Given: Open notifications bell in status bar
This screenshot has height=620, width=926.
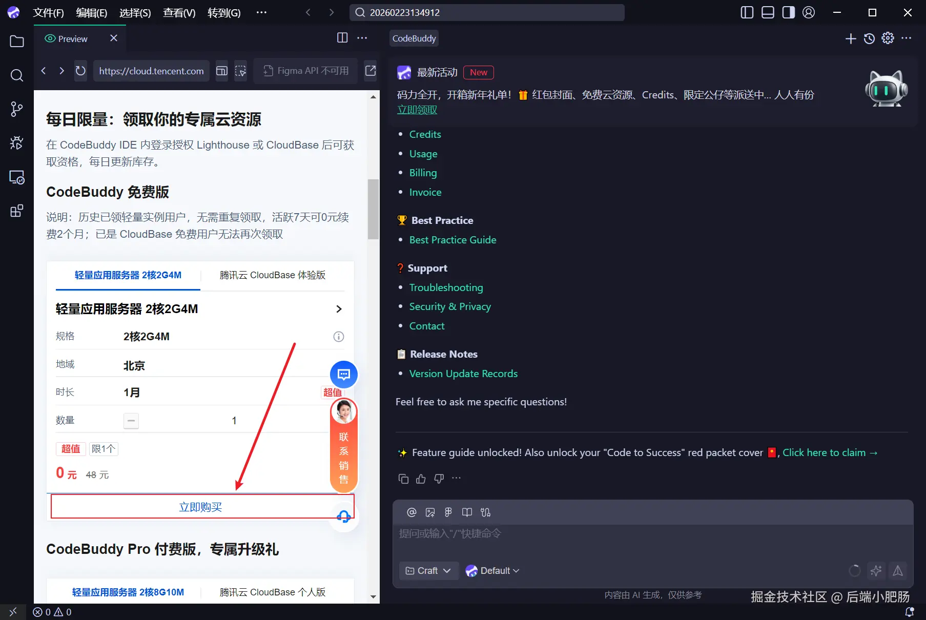Looking at the screenshot, I should pyautogui.click(x=910, y=612).
